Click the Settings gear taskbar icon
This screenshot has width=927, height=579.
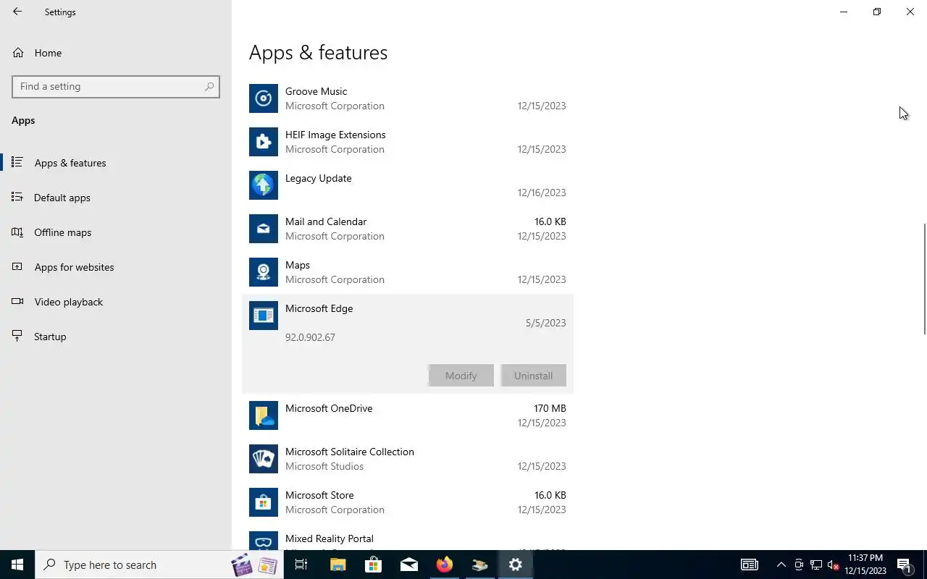click(515, 565)
